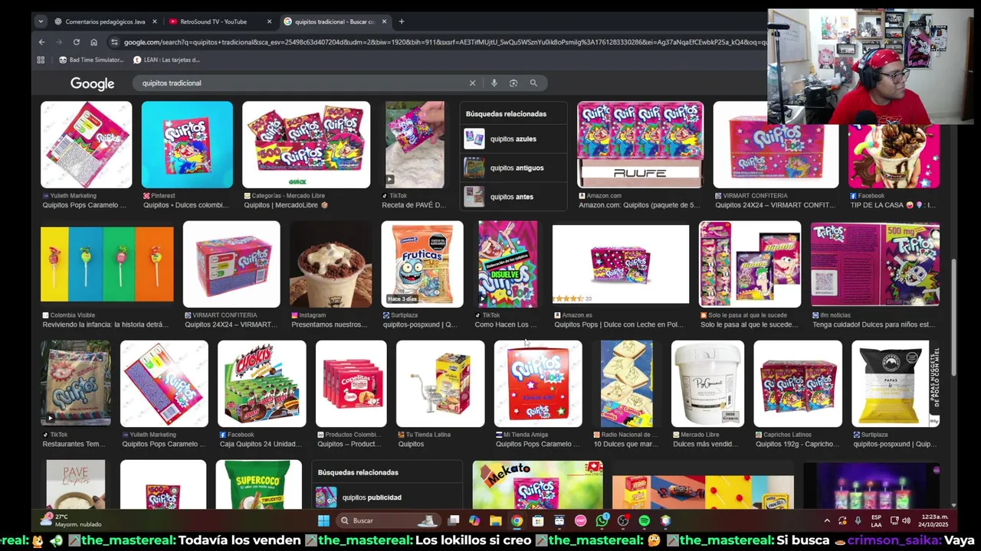
Task: Close the RetroSound TV YouTube tab
Action: point(269,21)
